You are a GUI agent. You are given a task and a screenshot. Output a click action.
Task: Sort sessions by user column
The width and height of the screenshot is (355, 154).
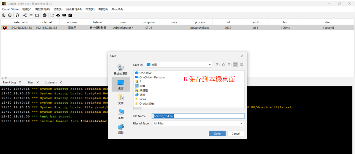click(x=123, y=22)
